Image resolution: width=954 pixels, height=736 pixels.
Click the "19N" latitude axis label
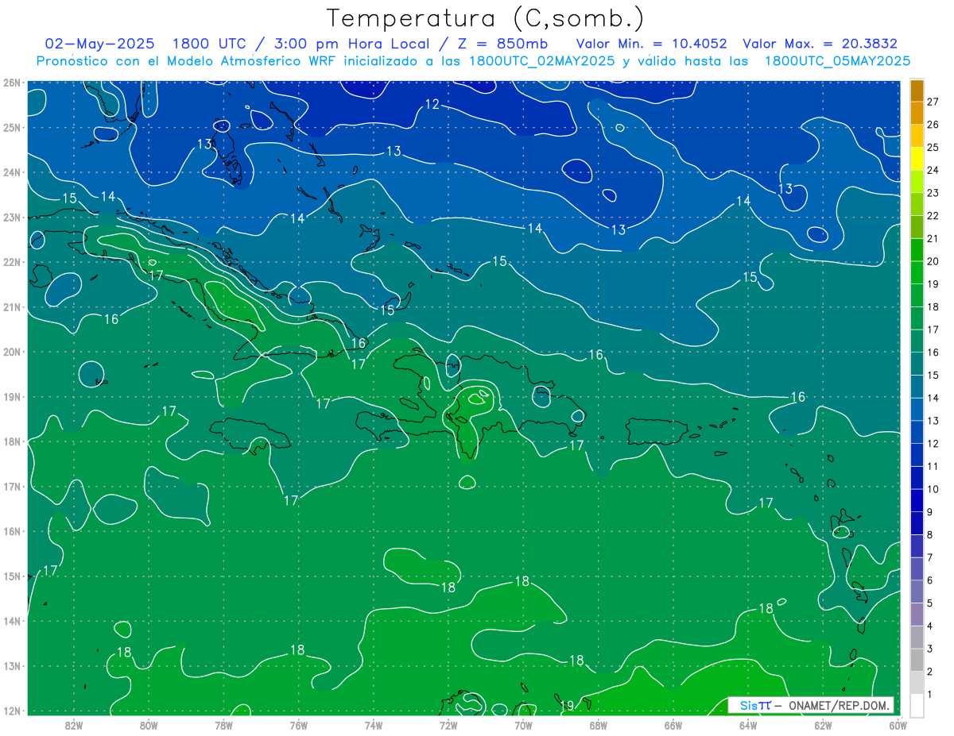(12, 397)
